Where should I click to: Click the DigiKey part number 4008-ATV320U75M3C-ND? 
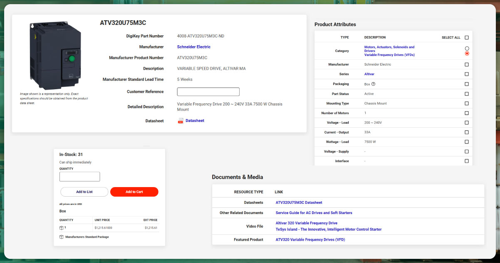(x=200, y=36)
